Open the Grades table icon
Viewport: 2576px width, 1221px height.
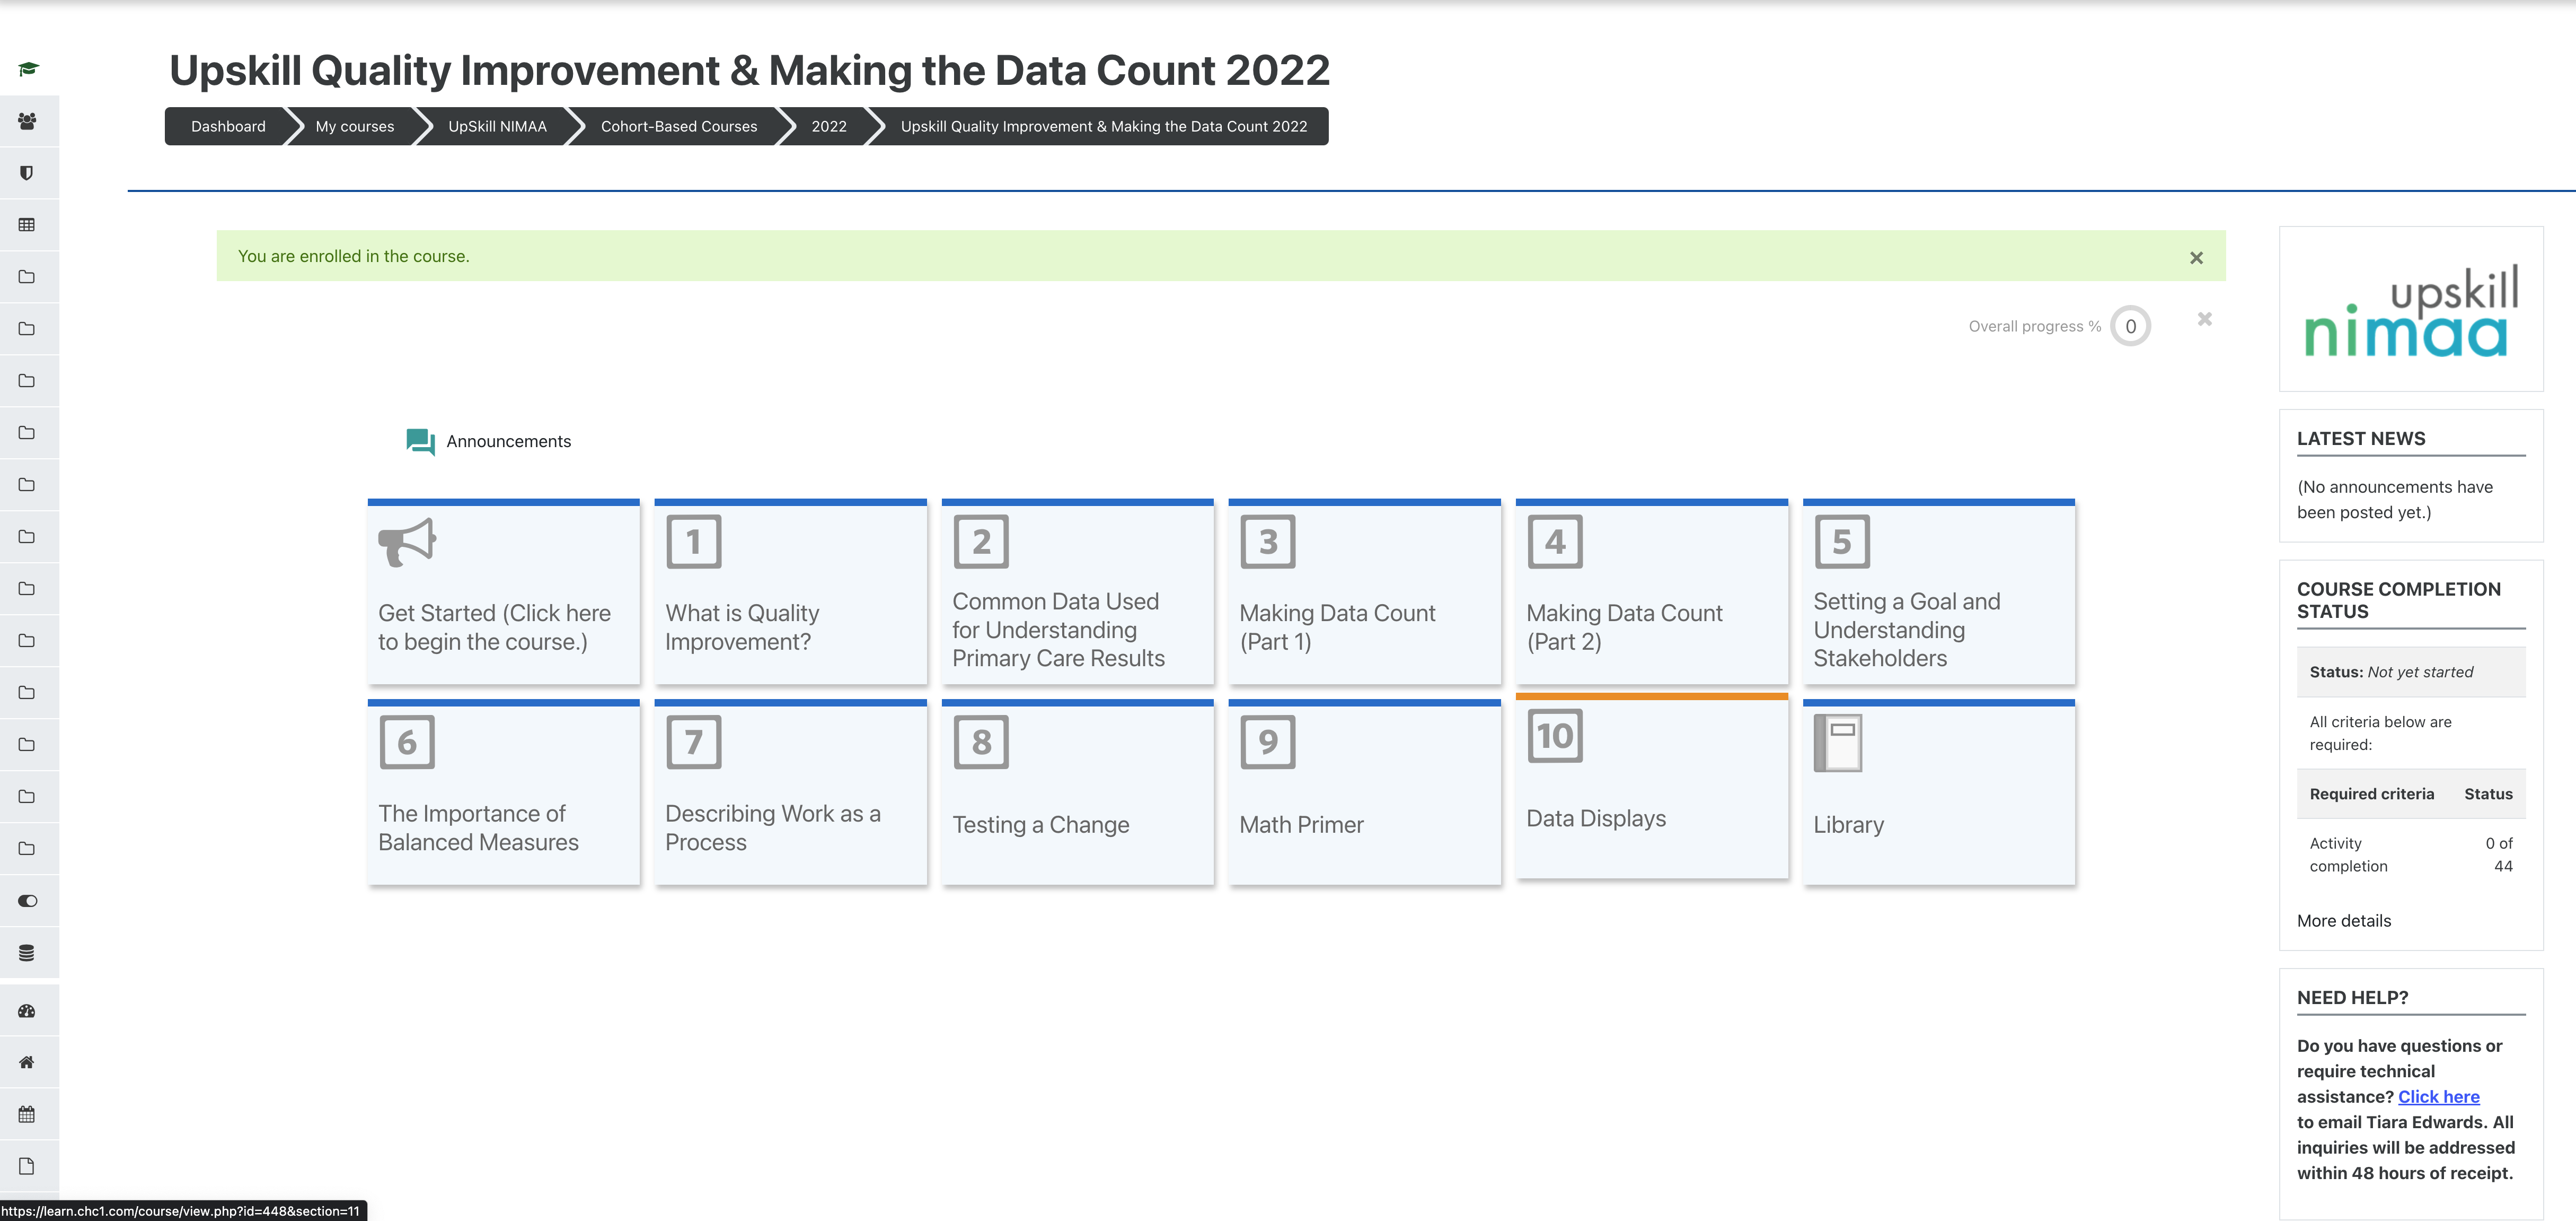(28, 225)
